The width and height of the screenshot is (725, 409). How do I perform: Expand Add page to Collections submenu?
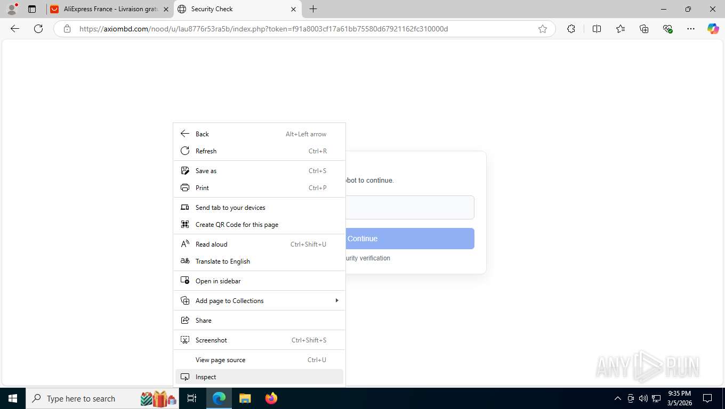click(x=259, y=301)
